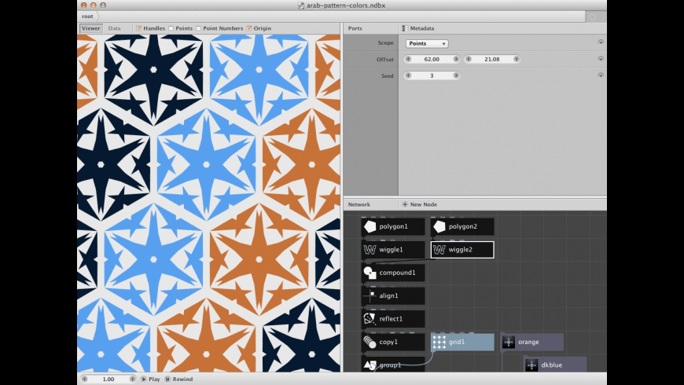Image resolution: width=684 pixels, height=385 pixels.
Task: Open the Ports tab
Action: pos(355,28)
